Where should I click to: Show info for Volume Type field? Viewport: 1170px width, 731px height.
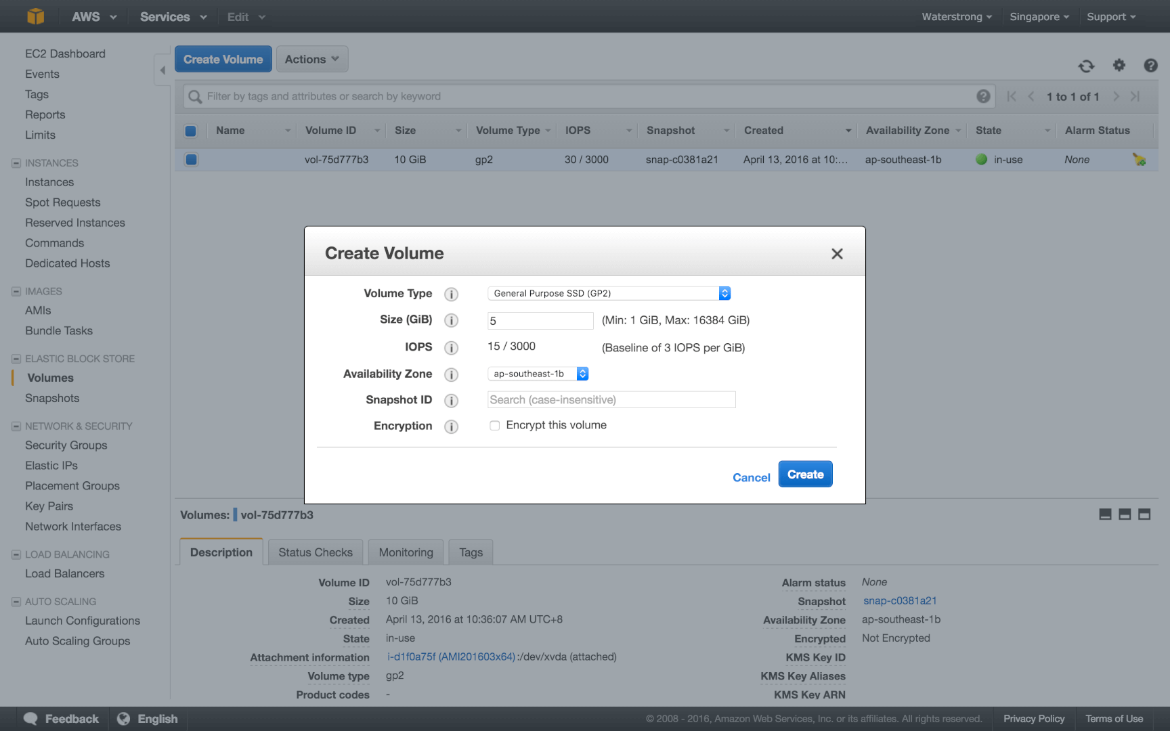click(x=451, y=294)
